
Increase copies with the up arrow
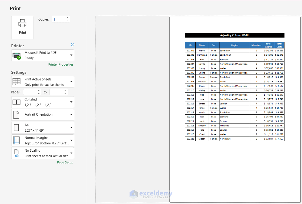pos(68,18)
